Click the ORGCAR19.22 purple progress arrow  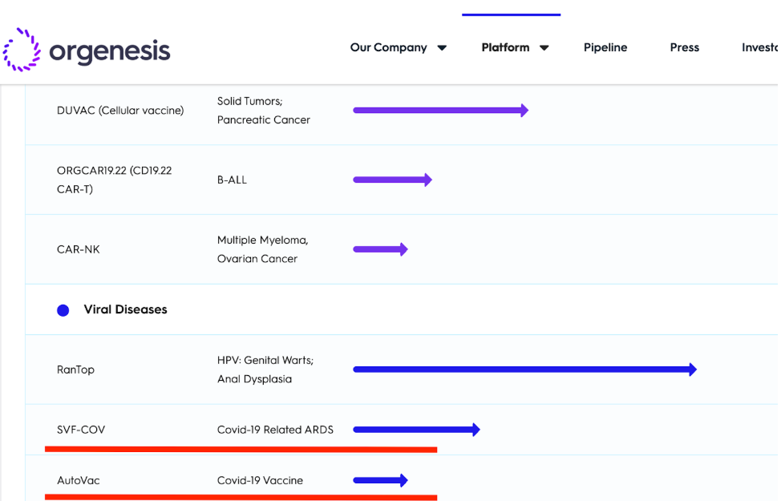[392, 180]
